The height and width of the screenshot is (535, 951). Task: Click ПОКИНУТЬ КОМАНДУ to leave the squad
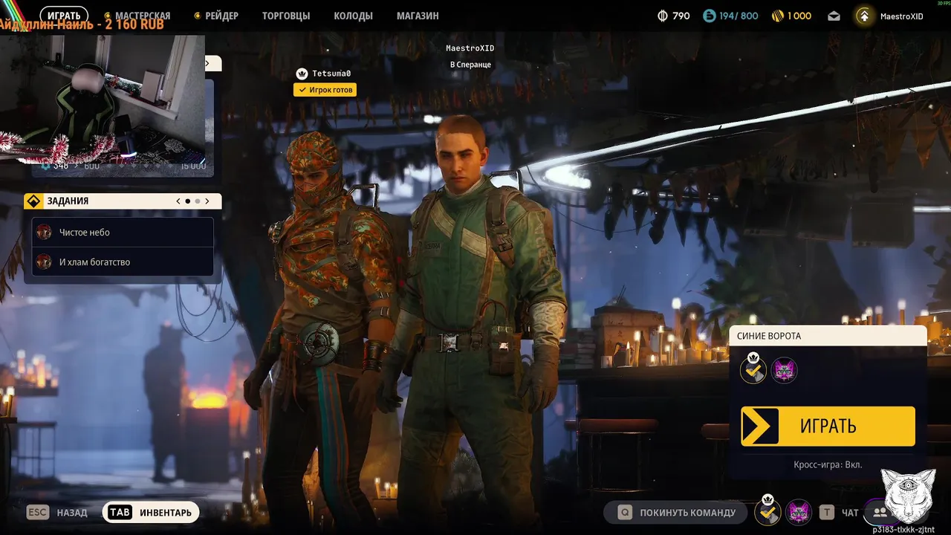point(677,512)
